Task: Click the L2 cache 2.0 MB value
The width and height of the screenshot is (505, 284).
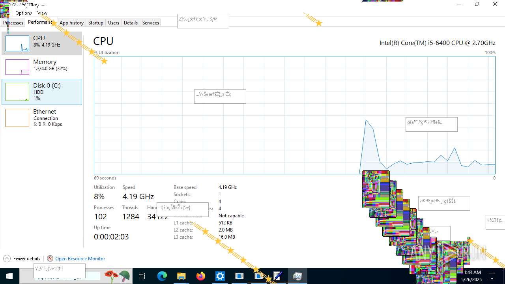Action: pyautogui.click(x=225, y=230)
